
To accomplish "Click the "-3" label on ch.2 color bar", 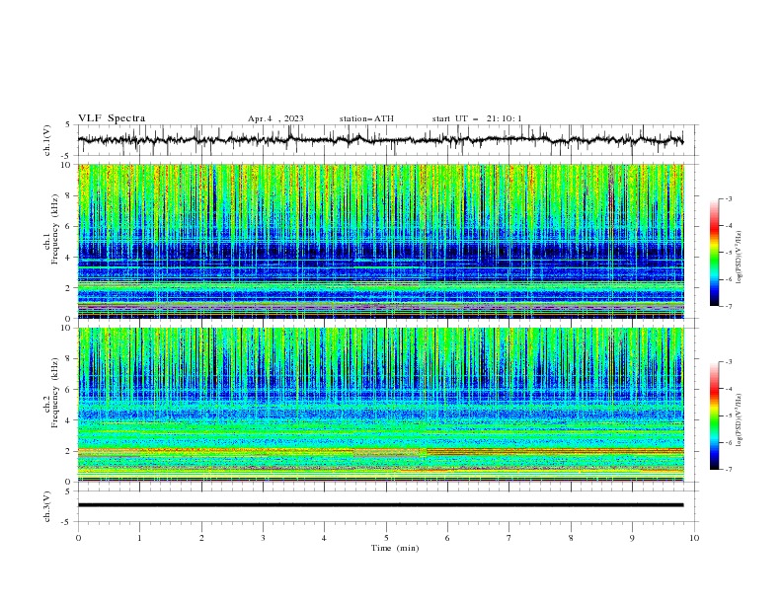I will [729, 362].
